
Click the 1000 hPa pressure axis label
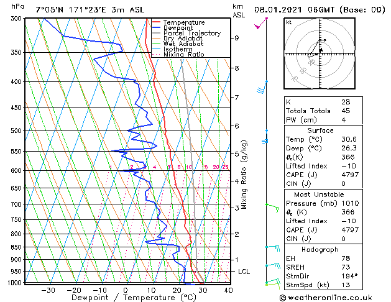click(15, 283)
